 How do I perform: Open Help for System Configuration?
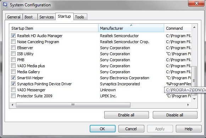pyautogui.click(x=189, y=129)
